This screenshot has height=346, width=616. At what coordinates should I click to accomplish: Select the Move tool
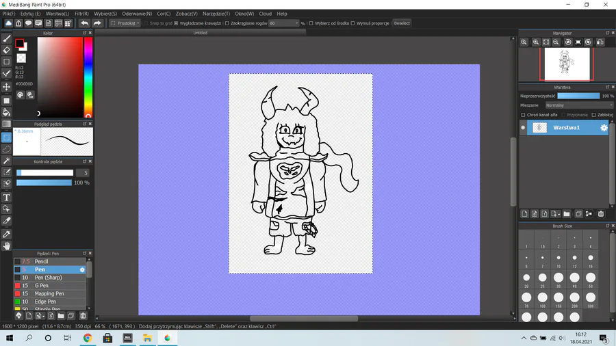(6, 87)
